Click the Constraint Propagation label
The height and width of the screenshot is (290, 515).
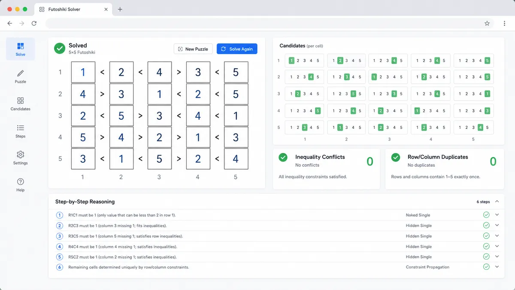pyautogui.click(x=427, y=267)
